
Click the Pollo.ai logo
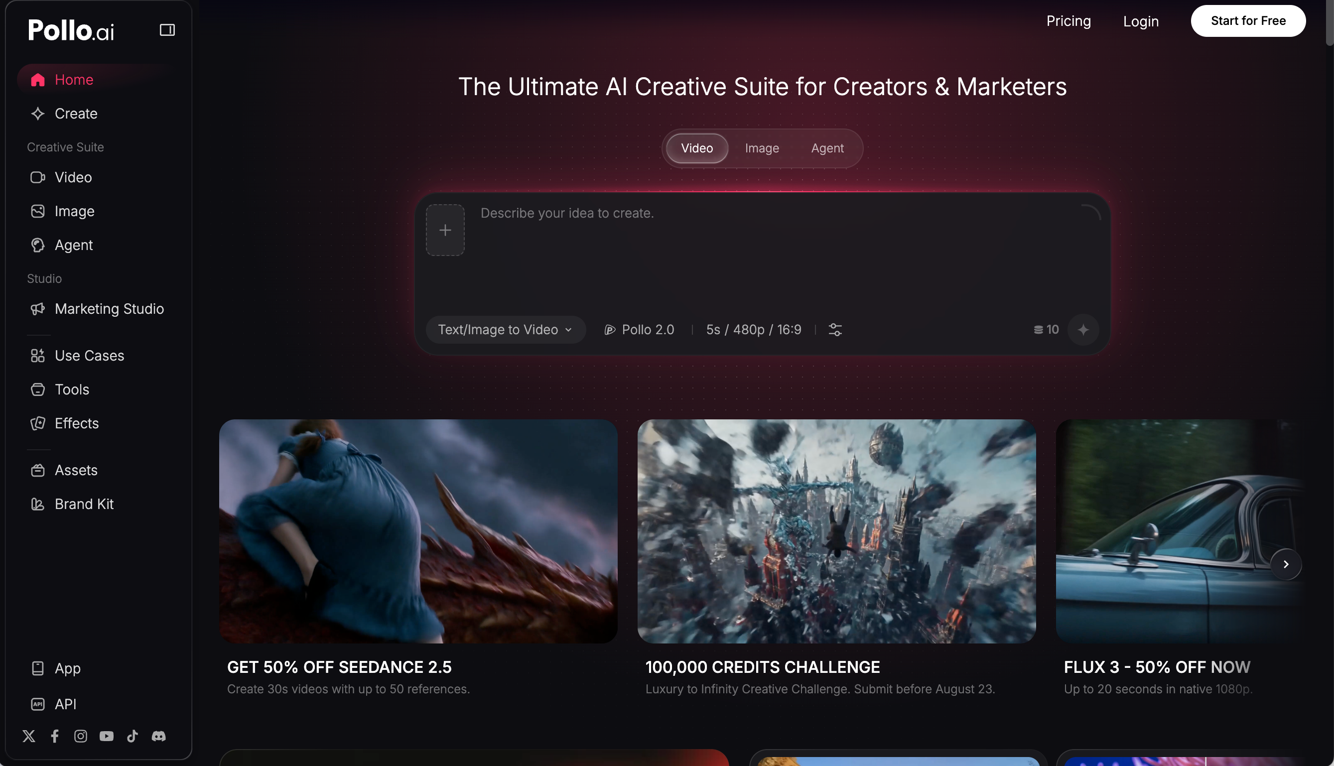[71, 30]
